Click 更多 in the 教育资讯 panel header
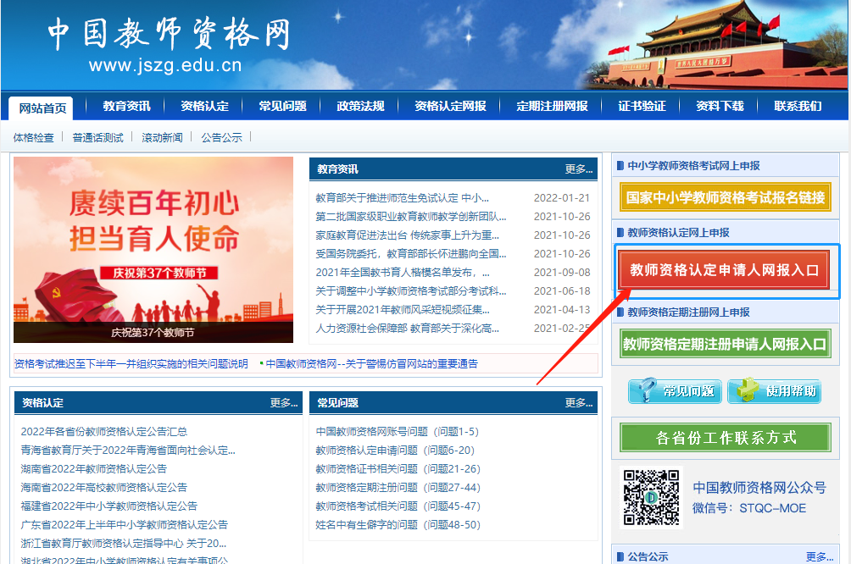 [x=579, y=169]
